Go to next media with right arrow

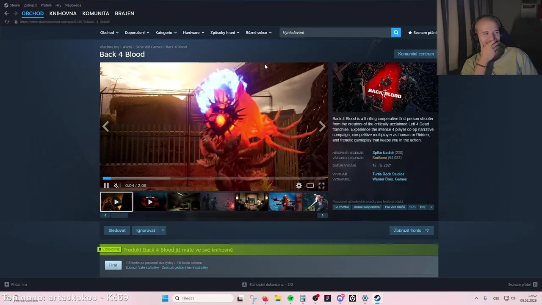[322, 126]
